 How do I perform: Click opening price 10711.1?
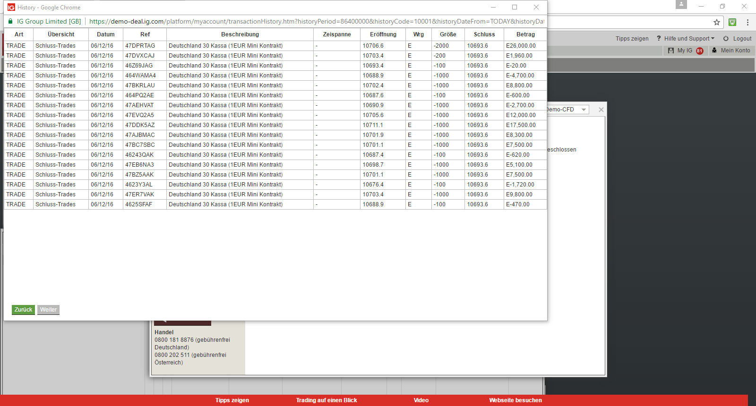(373, 125)
